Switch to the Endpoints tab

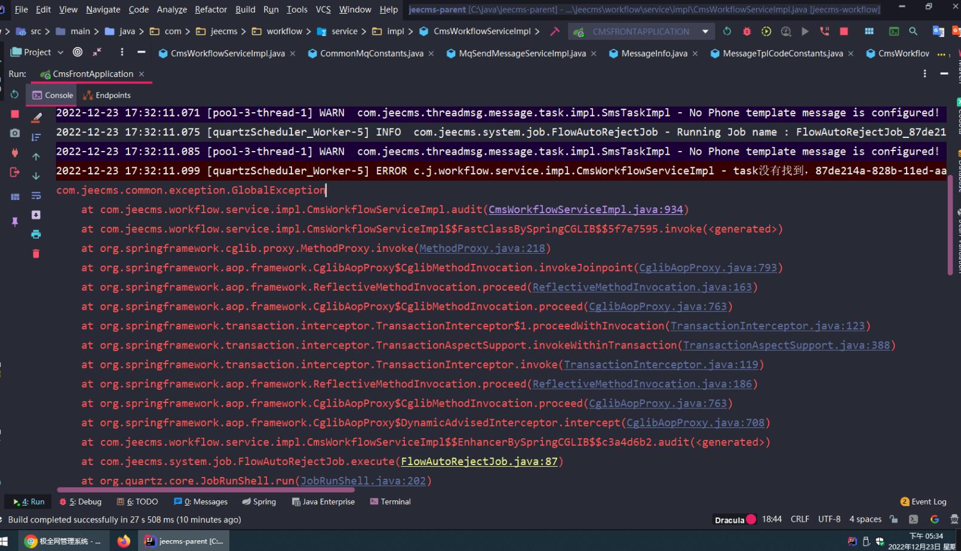(108, 96)
